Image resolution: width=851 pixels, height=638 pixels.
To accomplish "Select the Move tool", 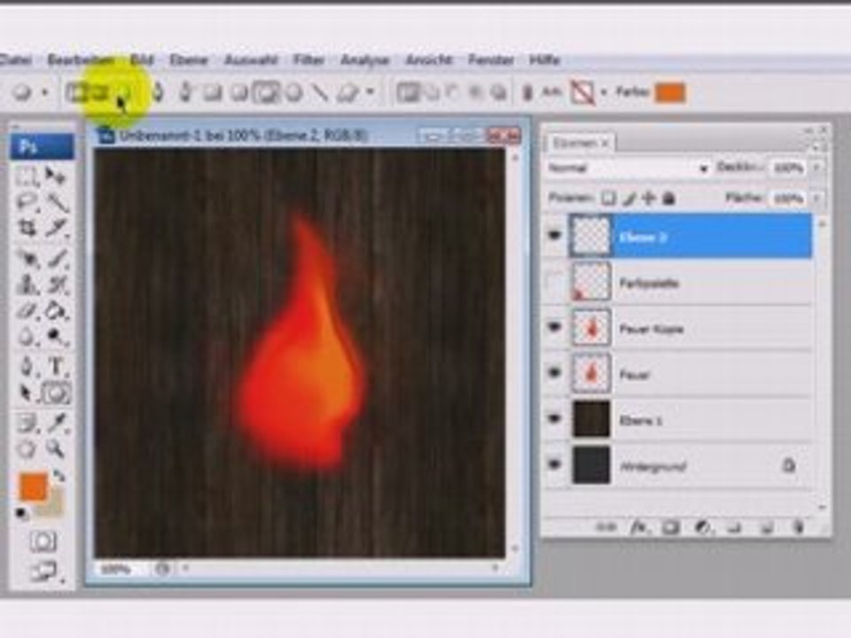I will pos(55,175).
